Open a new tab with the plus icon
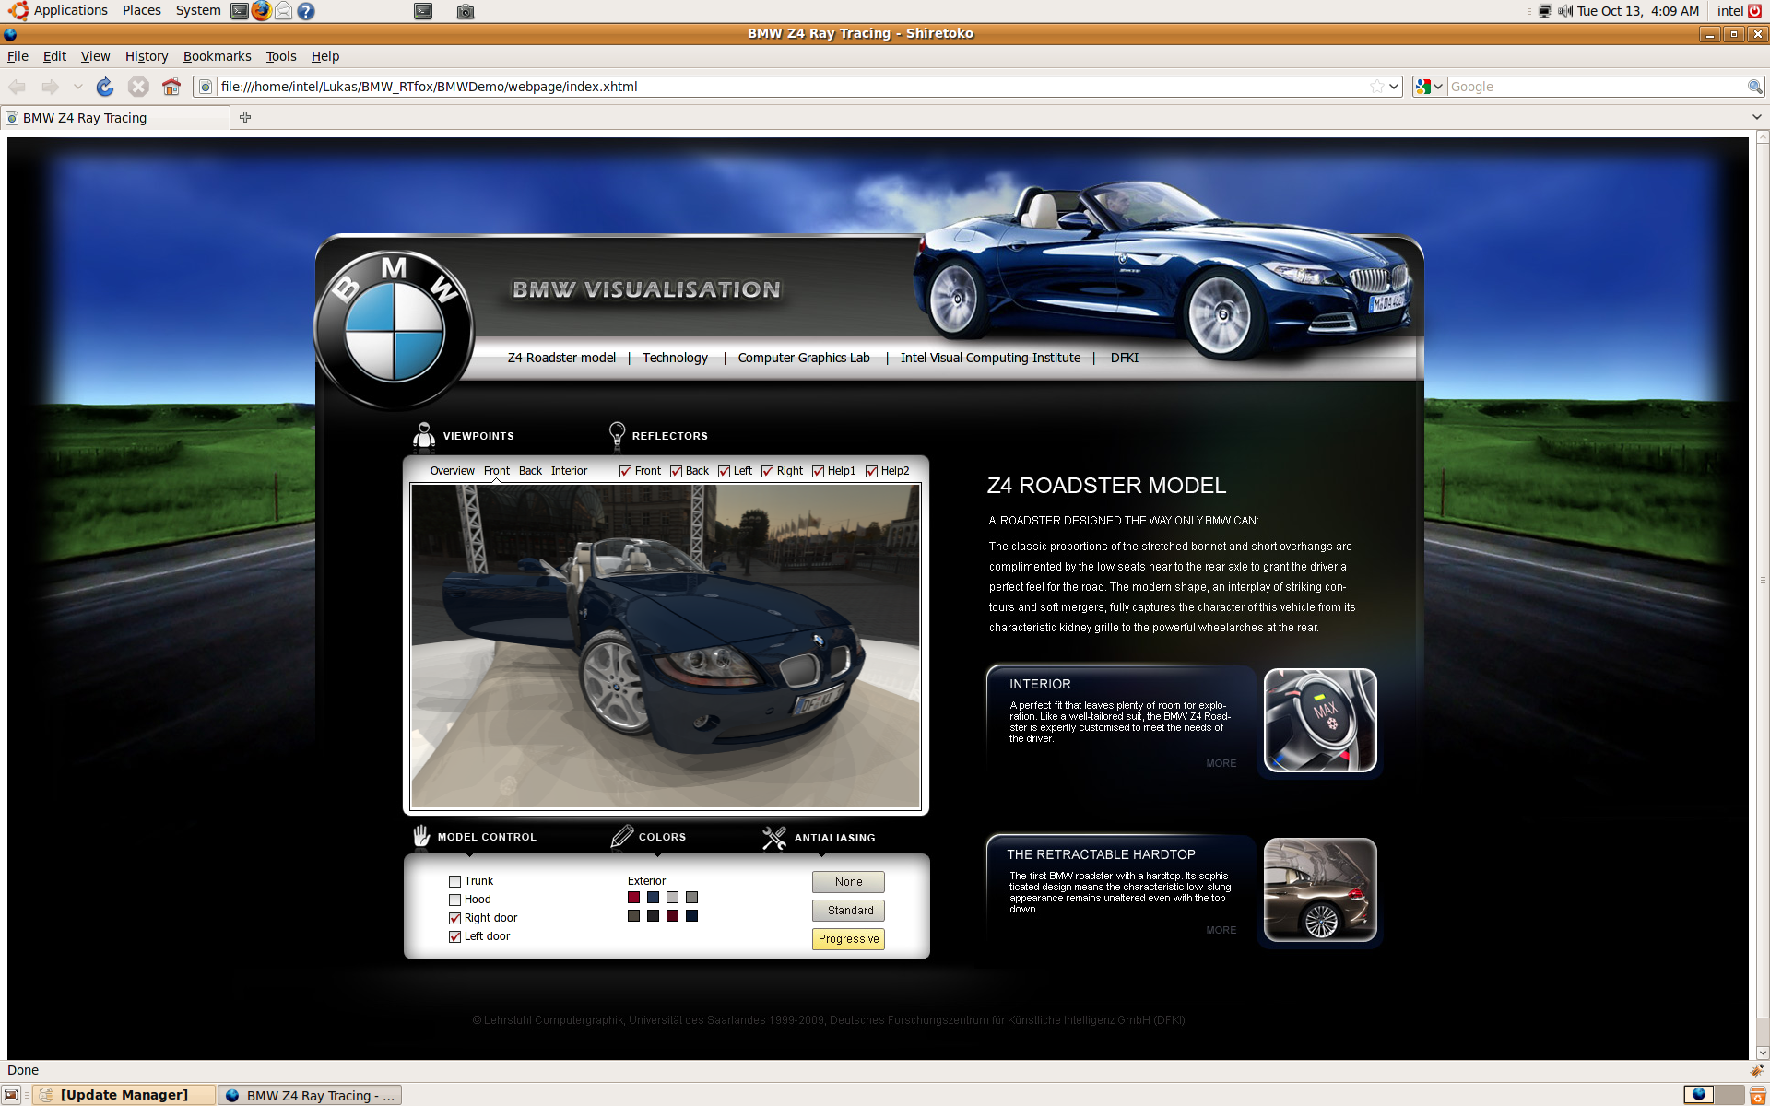1770x1106 pixels. [x=245, y=117]
